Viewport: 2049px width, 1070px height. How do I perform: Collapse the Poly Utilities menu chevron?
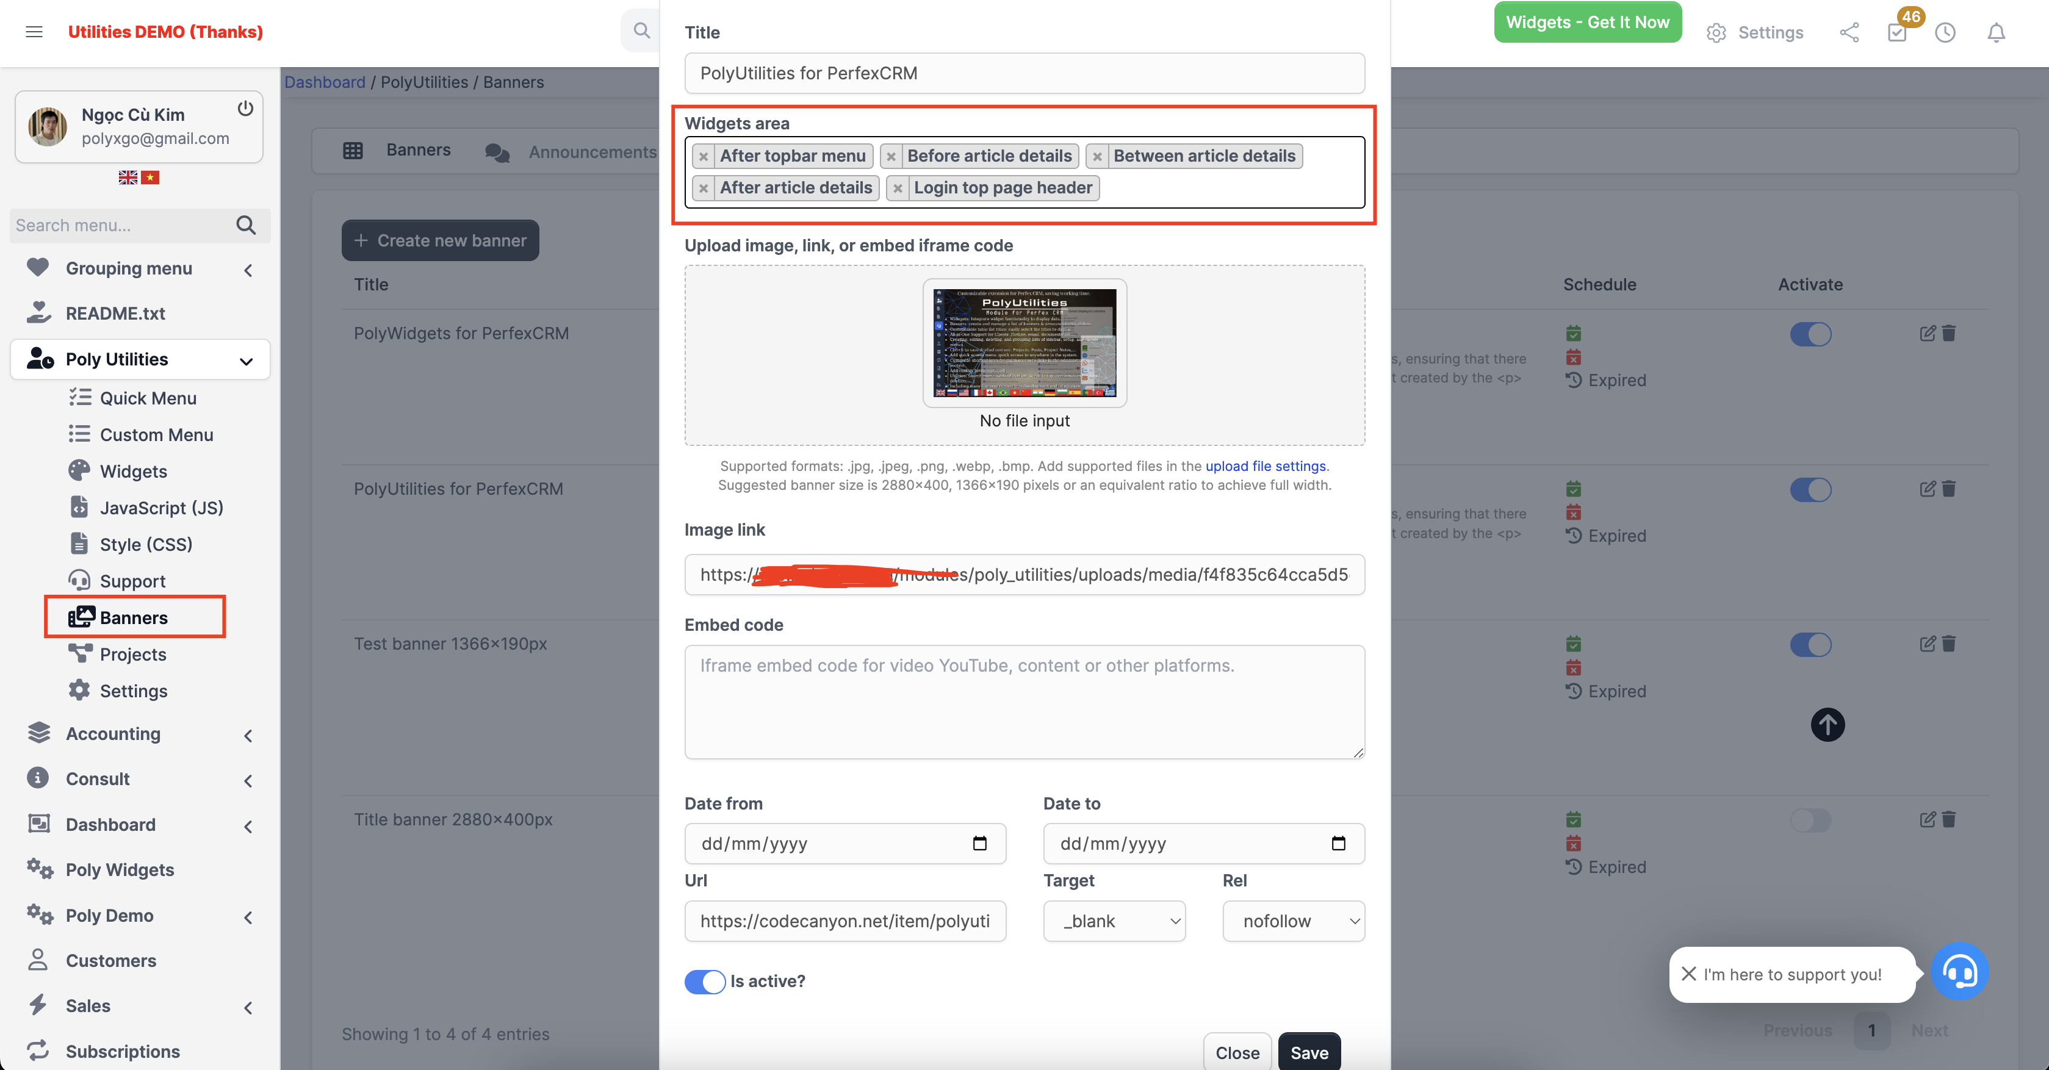pyautogui.click(x=245, y=359)
